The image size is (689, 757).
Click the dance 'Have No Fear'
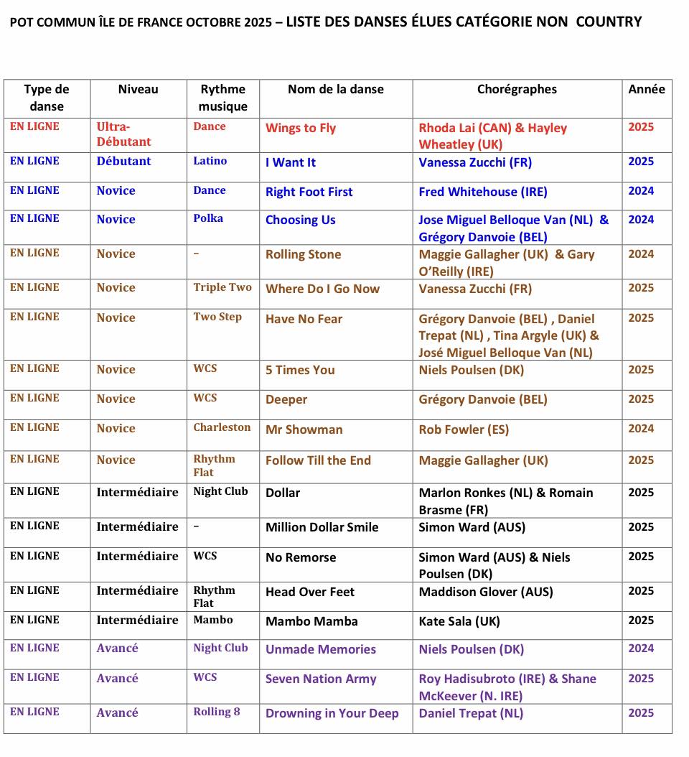coord(304,320)
